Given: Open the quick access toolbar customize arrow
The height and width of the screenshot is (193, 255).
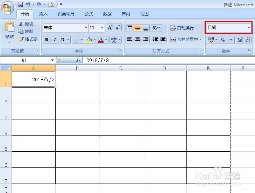Looking at the screenshot, I should click(x=61, y=4).
